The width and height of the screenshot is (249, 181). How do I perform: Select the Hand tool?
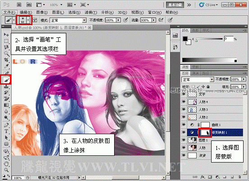[6, 163]
